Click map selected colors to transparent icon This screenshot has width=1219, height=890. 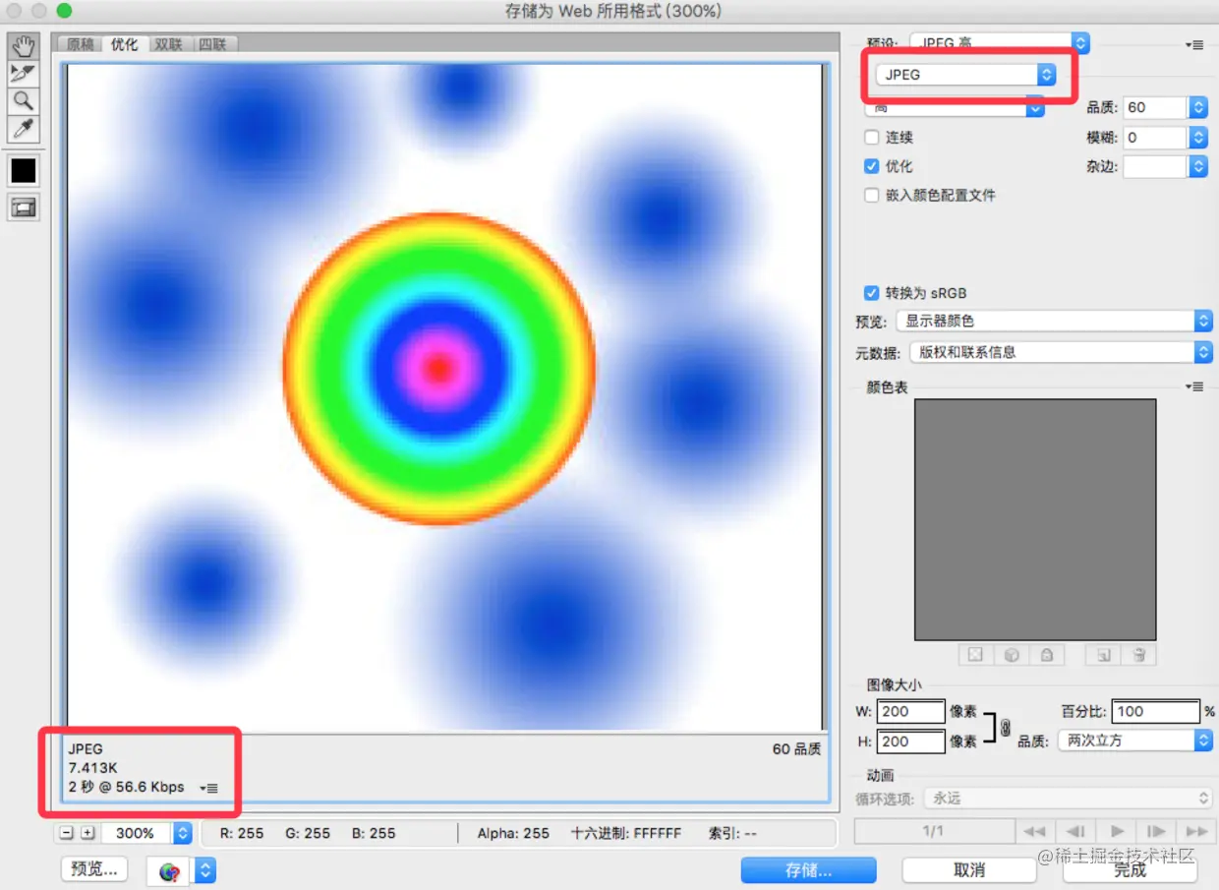975,654
